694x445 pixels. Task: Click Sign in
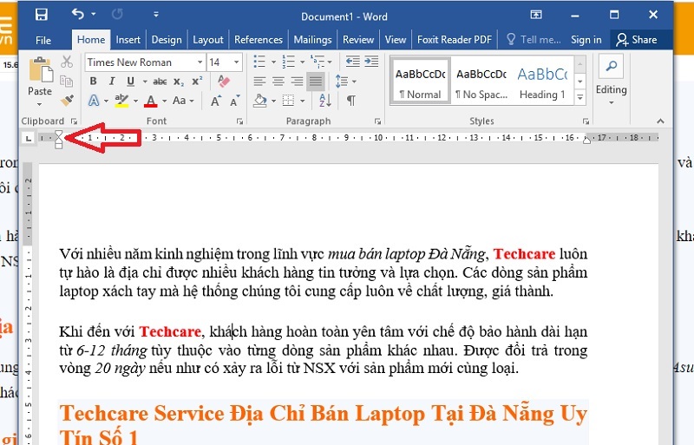586,40
